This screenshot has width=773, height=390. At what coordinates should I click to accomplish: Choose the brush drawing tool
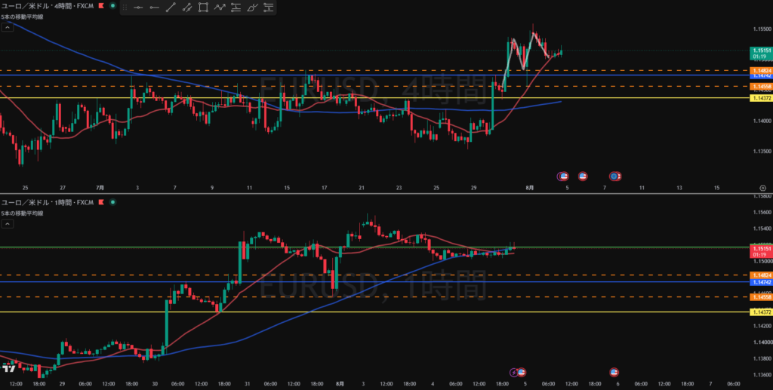coord(252,8)
